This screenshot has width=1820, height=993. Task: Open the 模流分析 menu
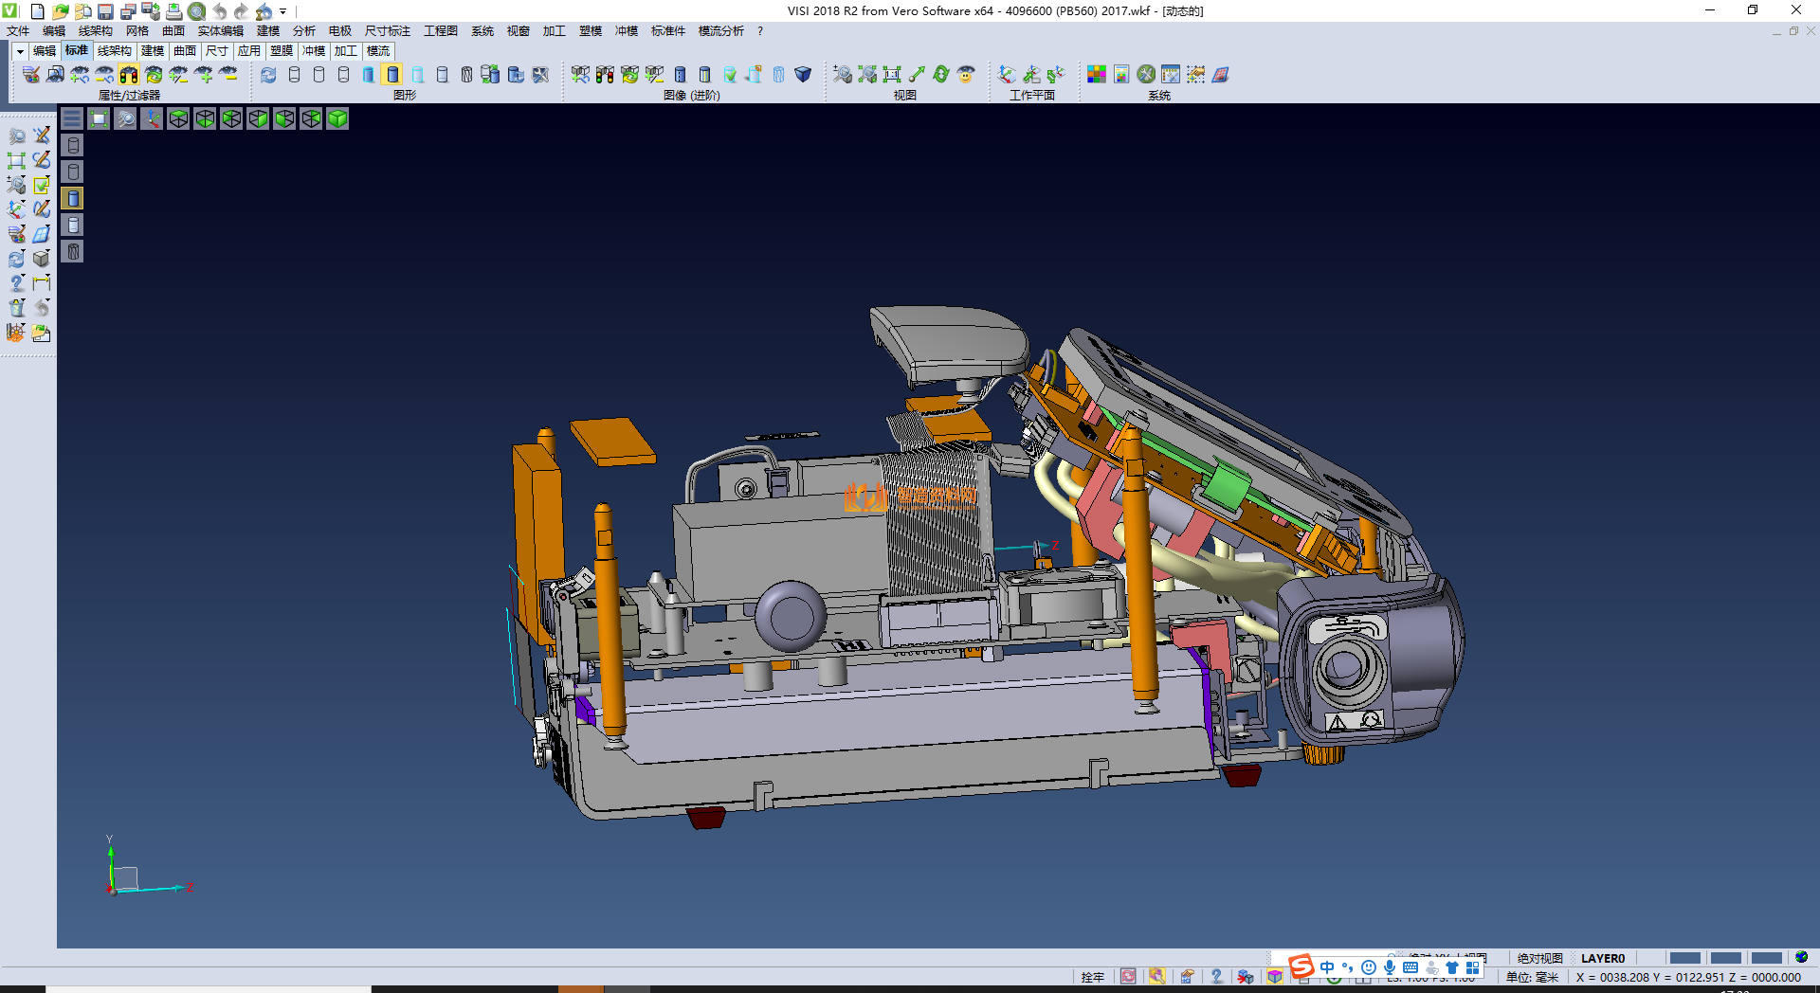tap(720, 31)
